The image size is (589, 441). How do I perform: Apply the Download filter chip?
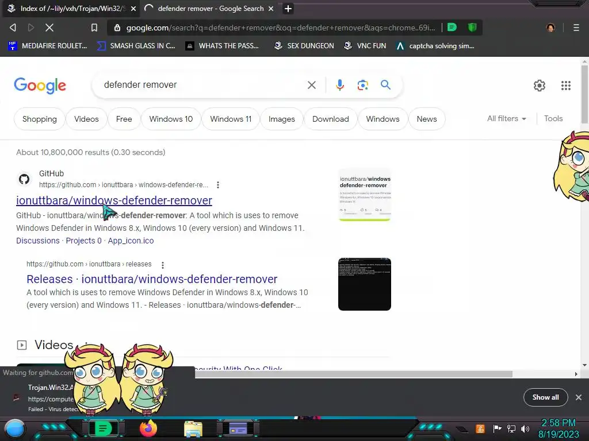coord(331,119)
